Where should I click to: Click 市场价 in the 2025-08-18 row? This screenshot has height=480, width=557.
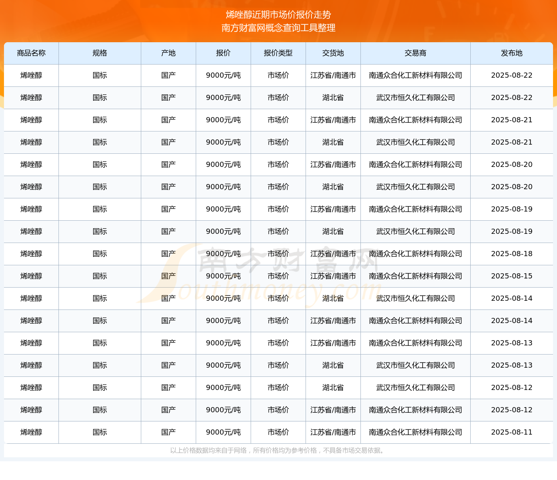pos(278,254)
